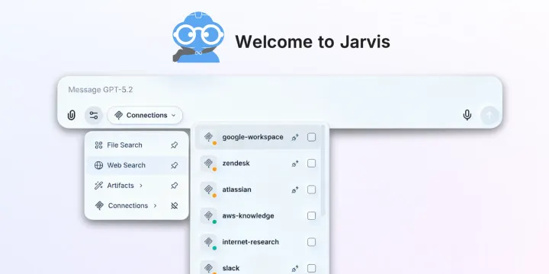
Task: Click the atlassian label text
Action: pos(236,190)
